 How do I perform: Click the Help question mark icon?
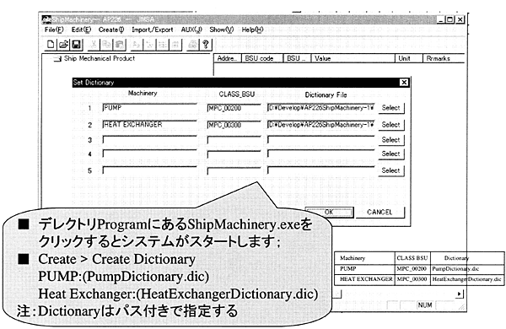[x=206, y=45]
